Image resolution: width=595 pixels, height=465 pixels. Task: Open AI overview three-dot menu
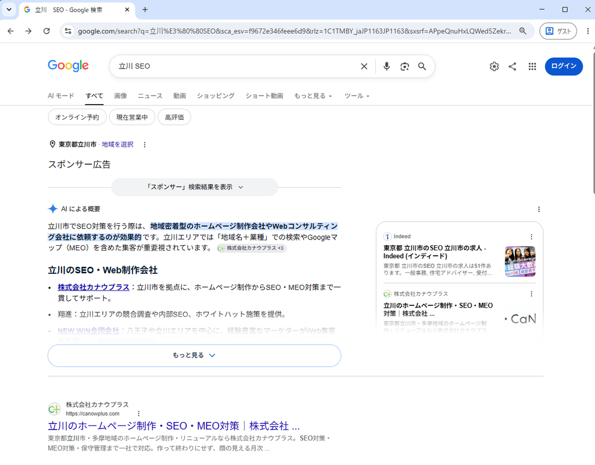539,209
